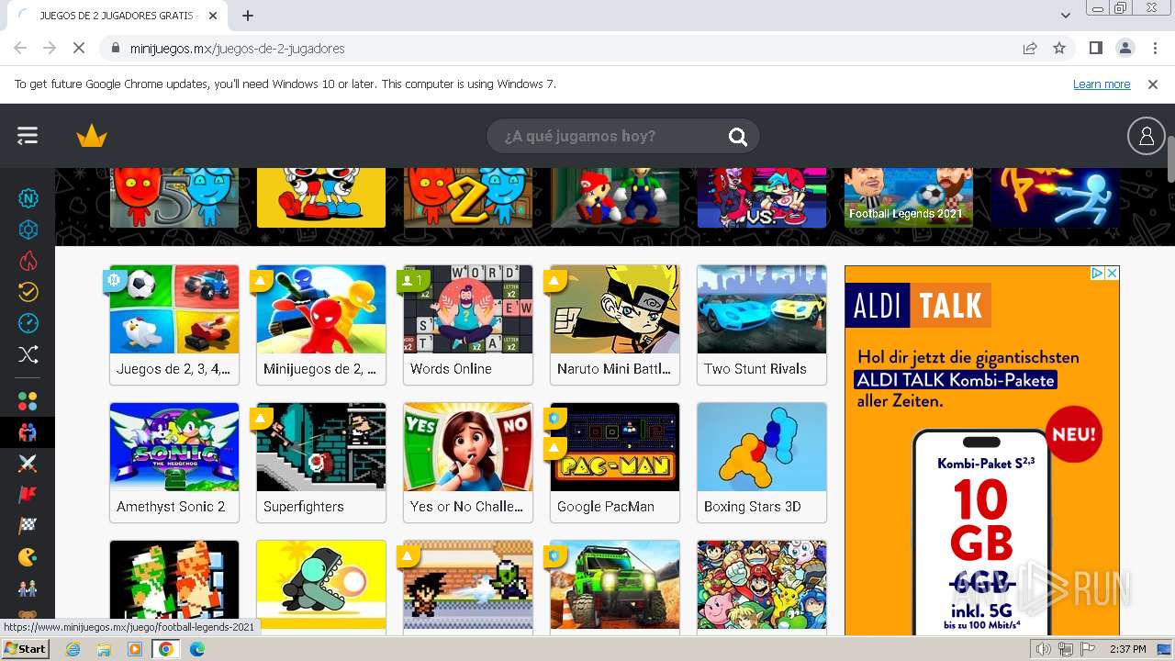
Task: Open the Pac-Man category sidebar icon
Action: click(x=28, y=557)
